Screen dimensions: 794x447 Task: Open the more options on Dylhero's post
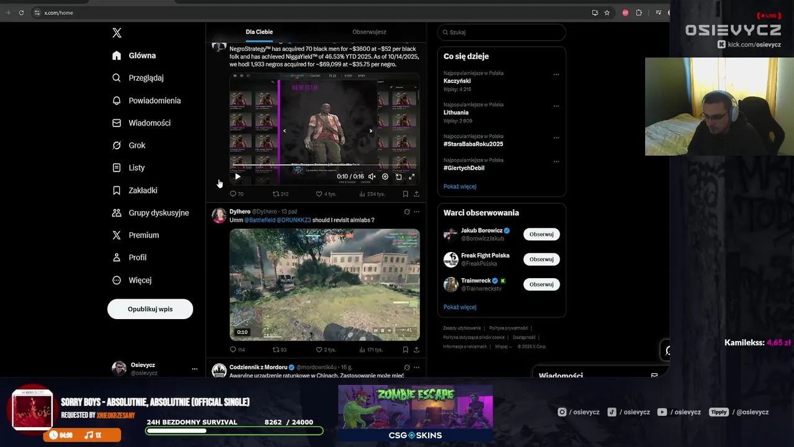tap(416, 212)
